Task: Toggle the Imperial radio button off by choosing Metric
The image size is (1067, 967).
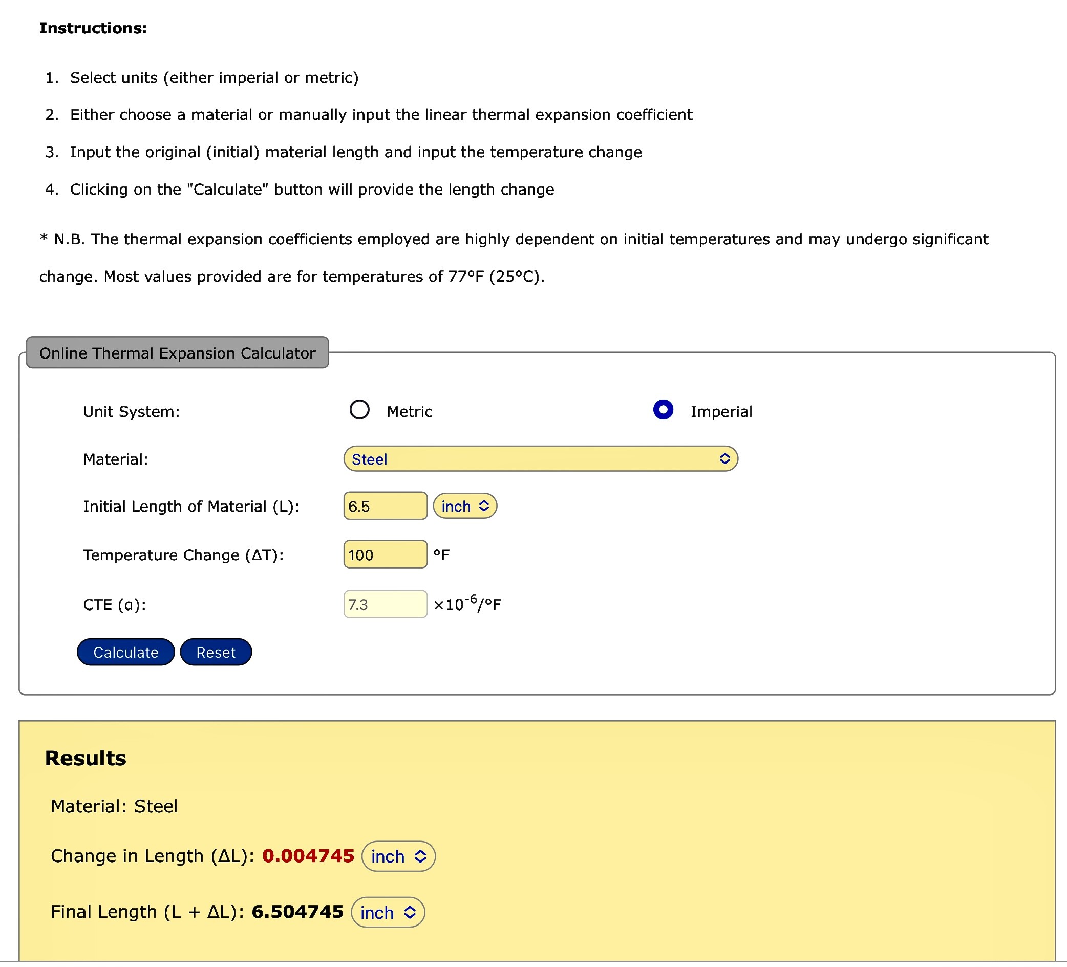Action: [359, 409]
